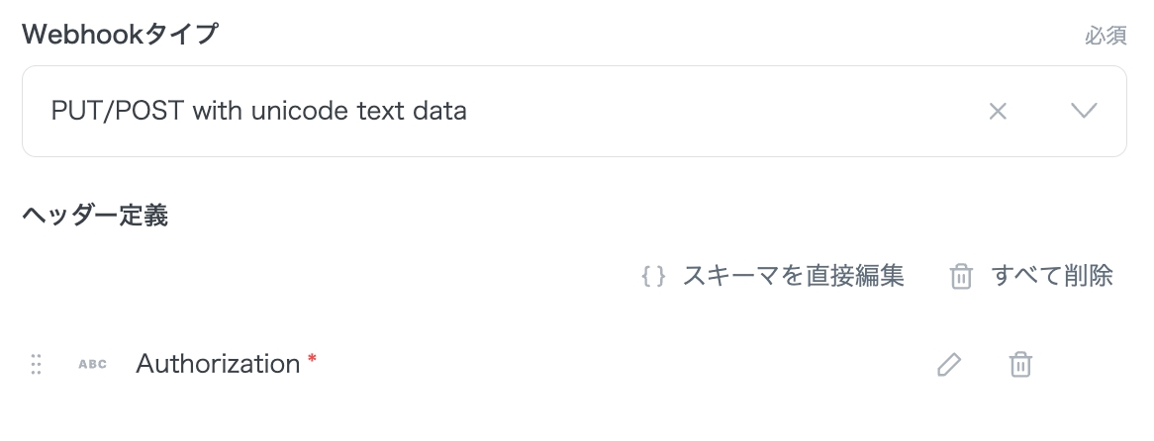Delete the Authorization header via trash icon
Image resolution: width=1154 pixels, height=441 pixels.
point(1019,364)
